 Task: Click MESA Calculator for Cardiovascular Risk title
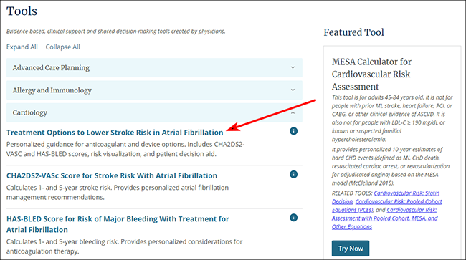371,74
